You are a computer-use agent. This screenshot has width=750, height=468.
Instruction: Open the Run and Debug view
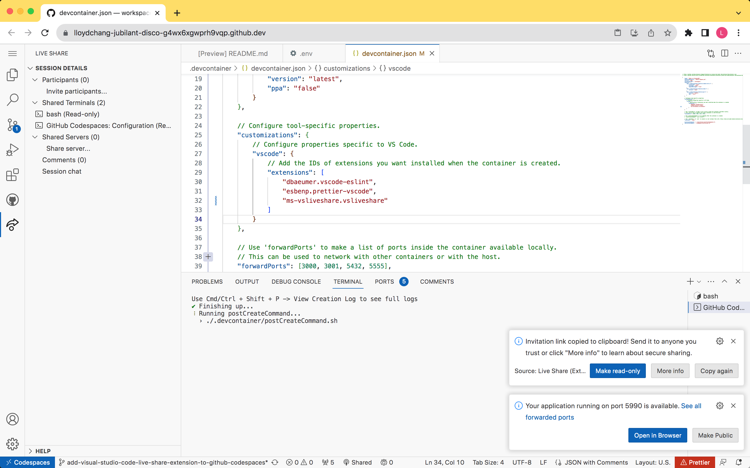click(12, 150)
